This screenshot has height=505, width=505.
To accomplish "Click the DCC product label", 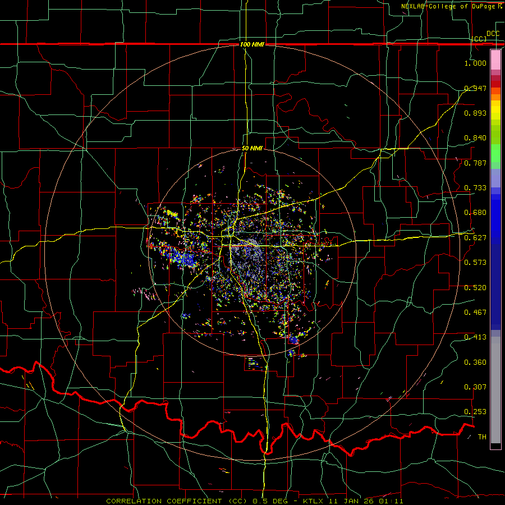I will (x=493, y=34).
